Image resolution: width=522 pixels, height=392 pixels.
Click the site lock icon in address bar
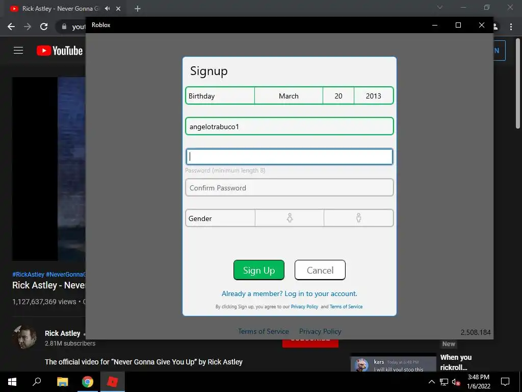tap(64, 27)
